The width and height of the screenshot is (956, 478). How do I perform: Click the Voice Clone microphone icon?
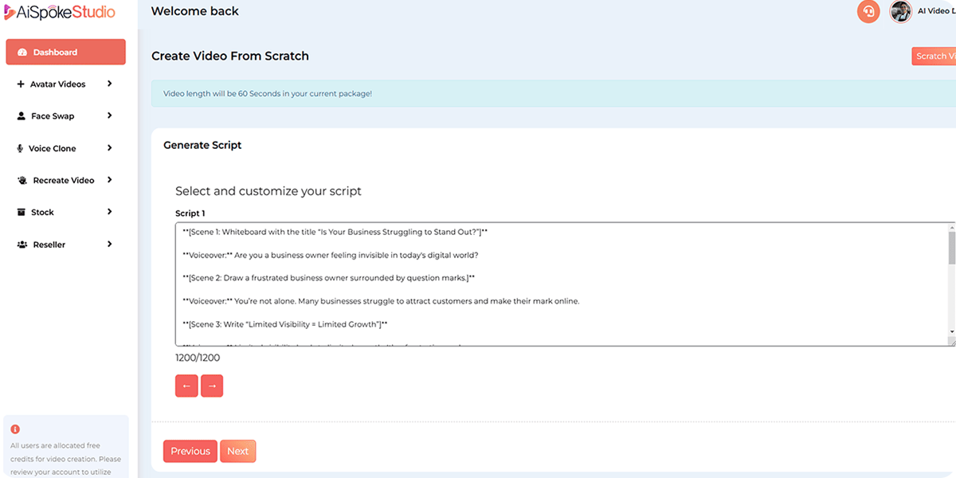(21, 149)
